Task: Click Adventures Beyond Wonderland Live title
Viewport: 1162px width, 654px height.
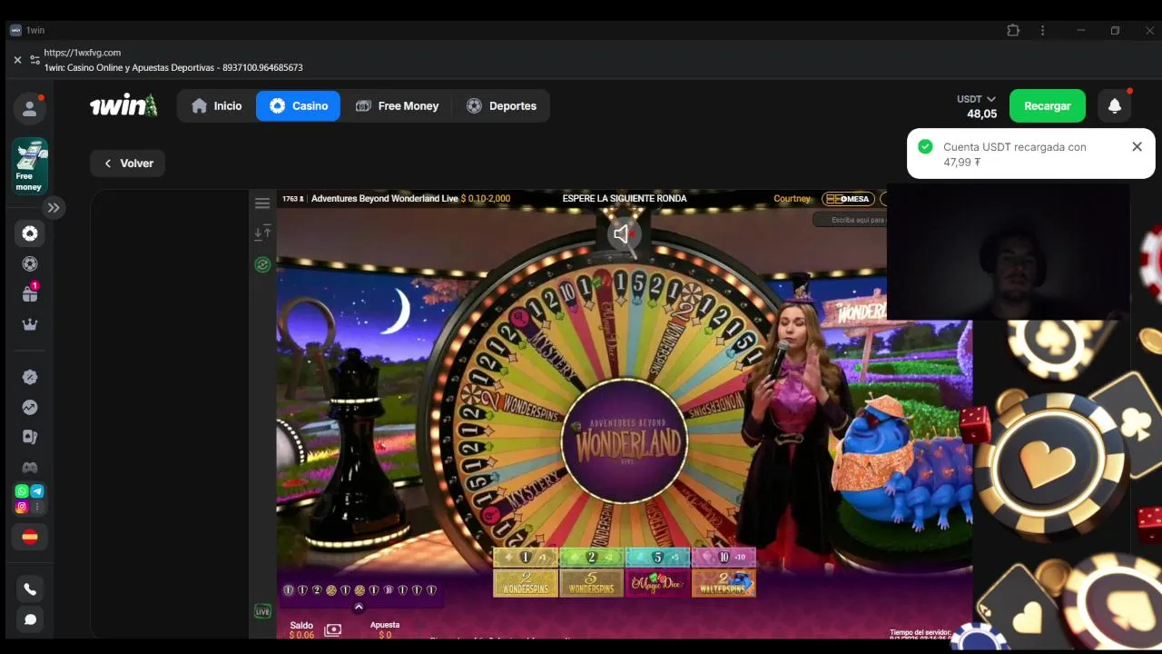Action: coord(385,198)
